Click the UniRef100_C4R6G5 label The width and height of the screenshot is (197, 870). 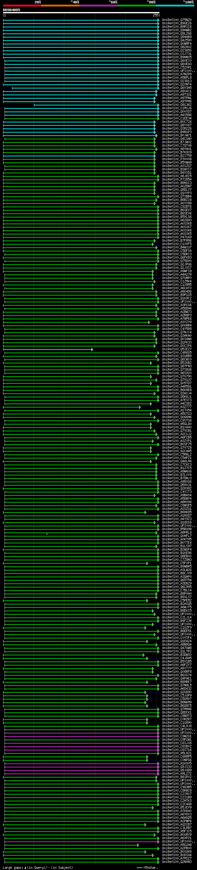click(x=176, y=353)
